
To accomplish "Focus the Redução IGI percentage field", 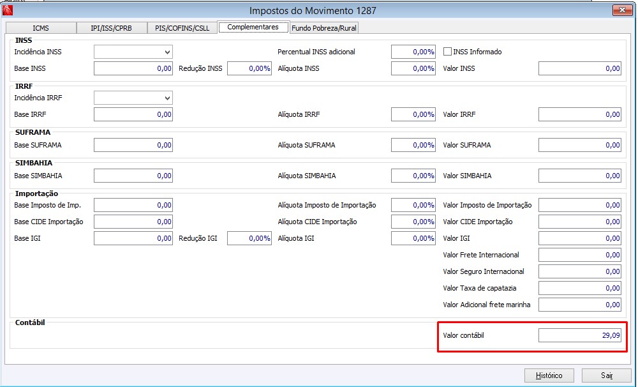I will 249,239.
